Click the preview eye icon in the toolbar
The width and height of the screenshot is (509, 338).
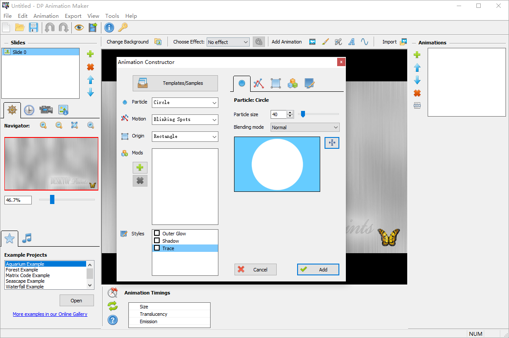(79, 27)
